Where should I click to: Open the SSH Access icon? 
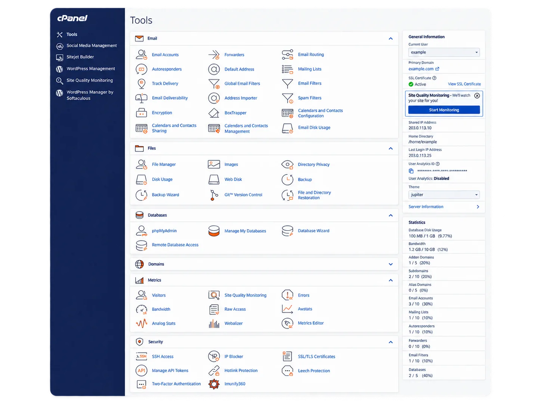click(141, 357)
